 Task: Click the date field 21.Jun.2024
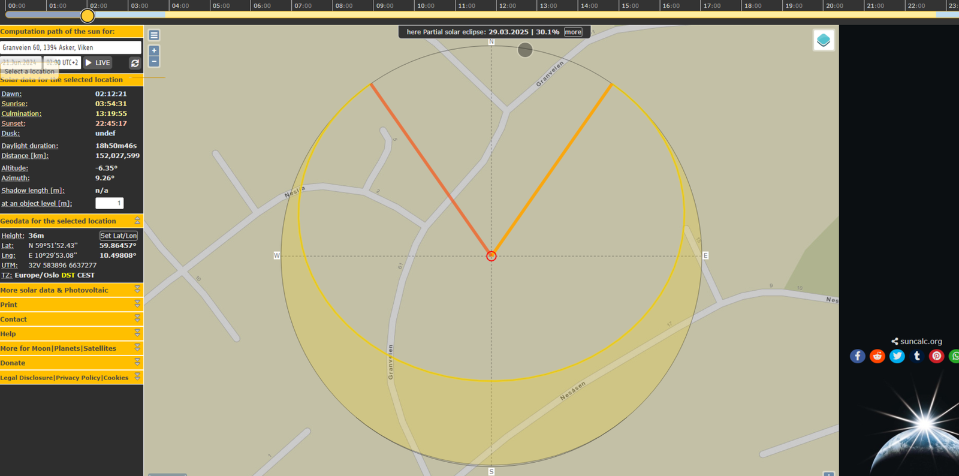coord(21,62)
